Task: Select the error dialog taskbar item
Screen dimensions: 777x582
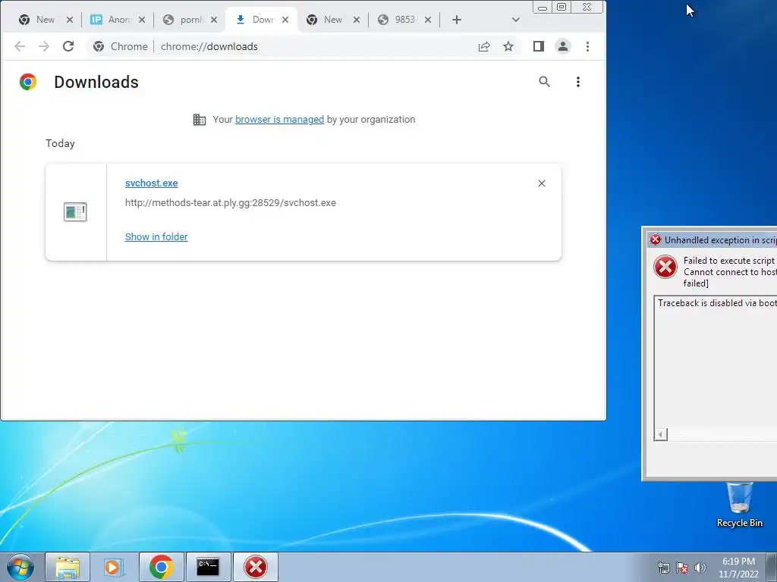Action: pos(255,567)
